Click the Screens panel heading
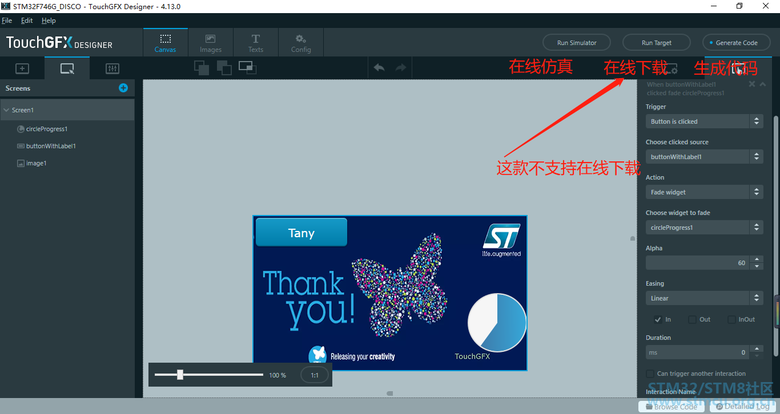 (18, 88)
